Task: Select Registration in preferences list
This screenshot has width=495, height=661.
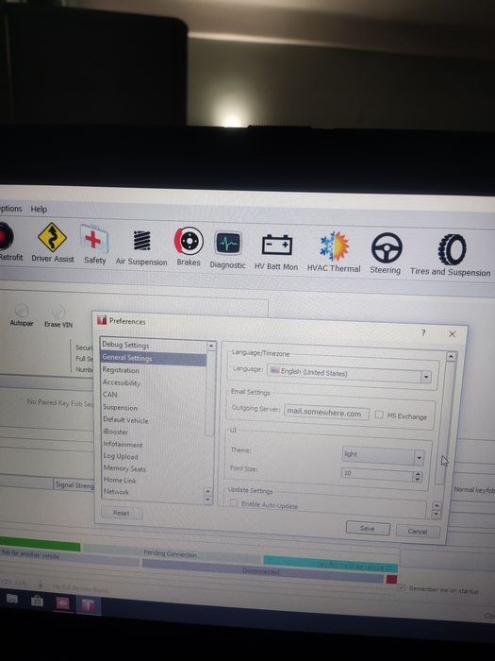Action: [x=121, y=370]
